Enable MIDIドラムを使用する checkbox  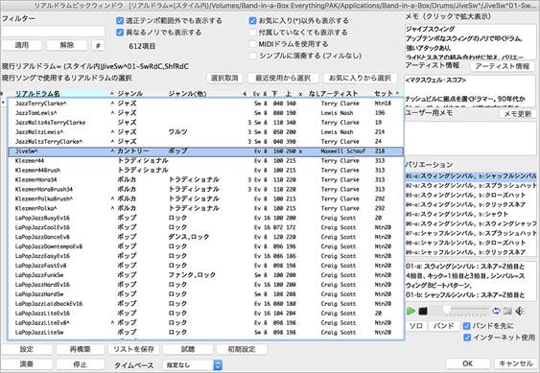point(253,44)
